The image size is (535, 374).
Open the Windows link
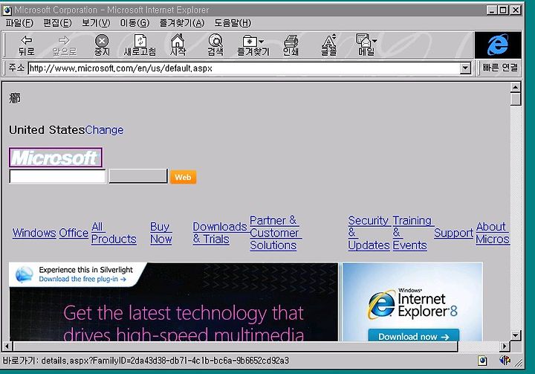34,233
